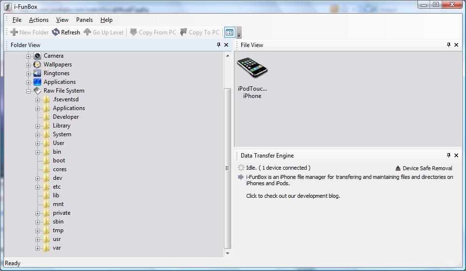Select the mnt folder icon

pyautogui.click(x=47, y=204)
